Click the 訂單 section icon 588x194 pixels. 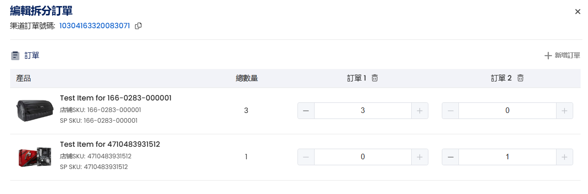[x=15, y=56]
